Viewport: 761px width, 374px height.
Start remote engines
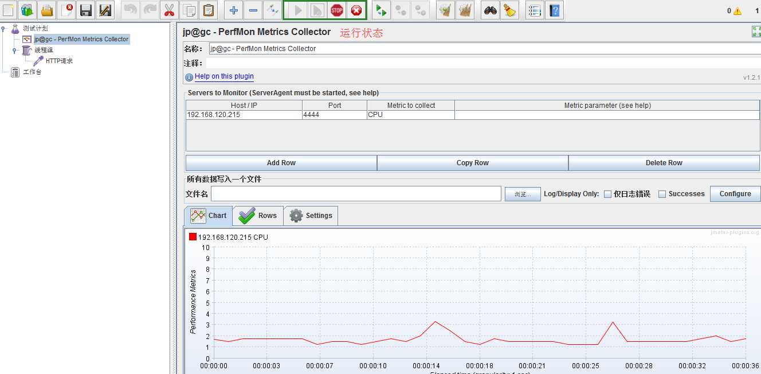381,10
